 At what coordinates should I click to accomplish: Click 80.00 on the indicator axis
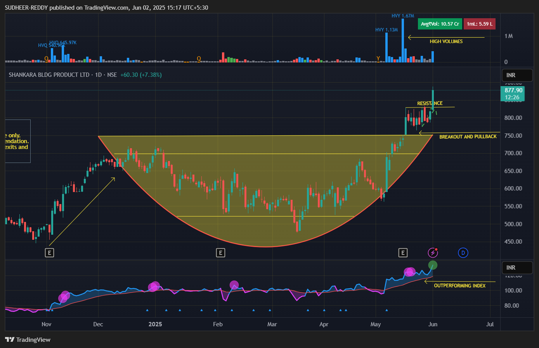(x=512, y=306)
